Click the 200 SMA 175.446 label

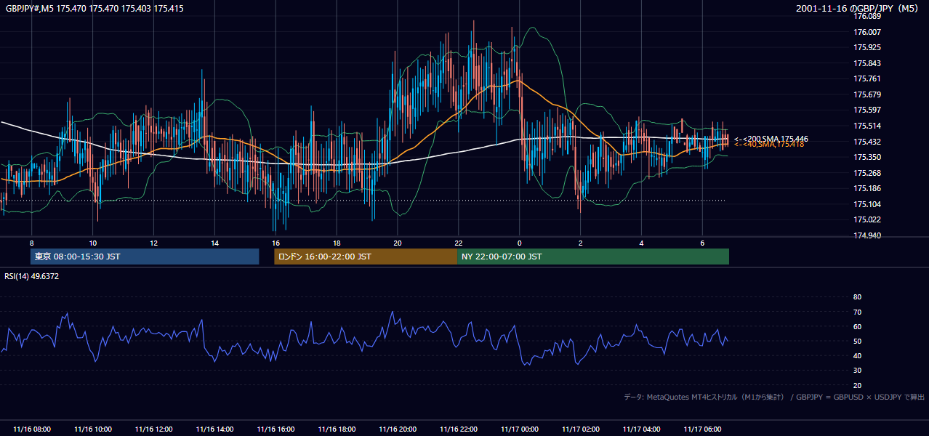[x=771, y=139]
